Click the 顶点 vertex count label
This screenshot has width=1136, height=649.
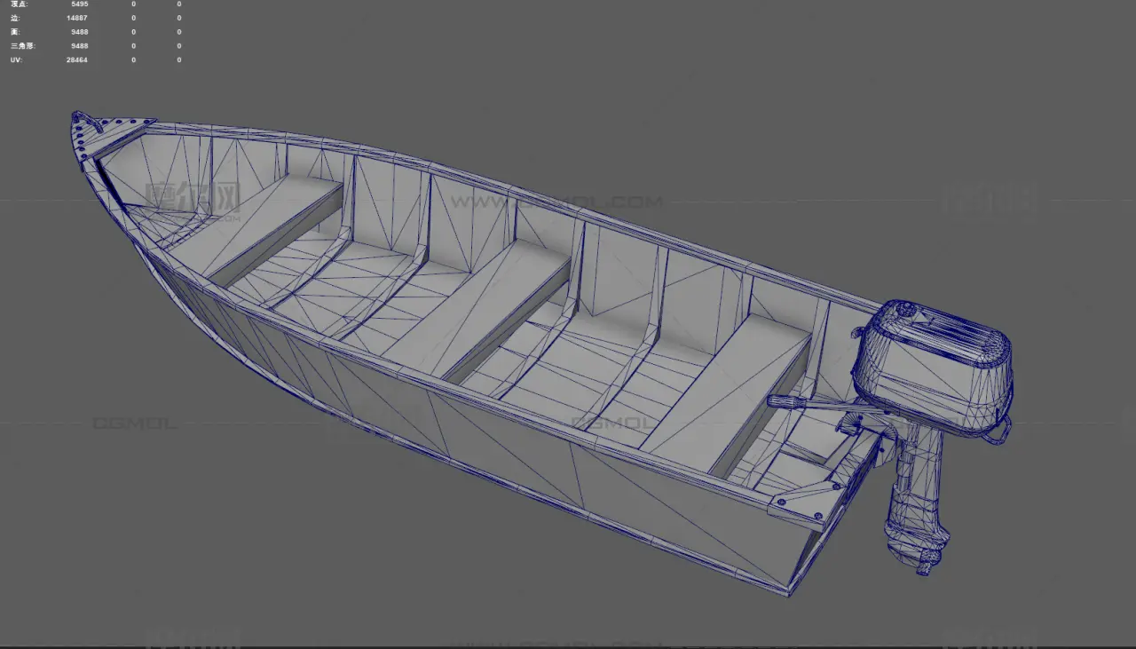(19, 4)
